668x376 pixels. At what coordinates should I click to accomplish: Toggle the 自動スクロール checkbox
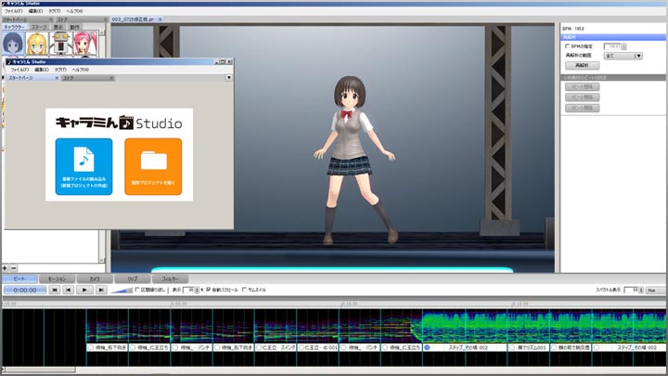tap(208, 290)
